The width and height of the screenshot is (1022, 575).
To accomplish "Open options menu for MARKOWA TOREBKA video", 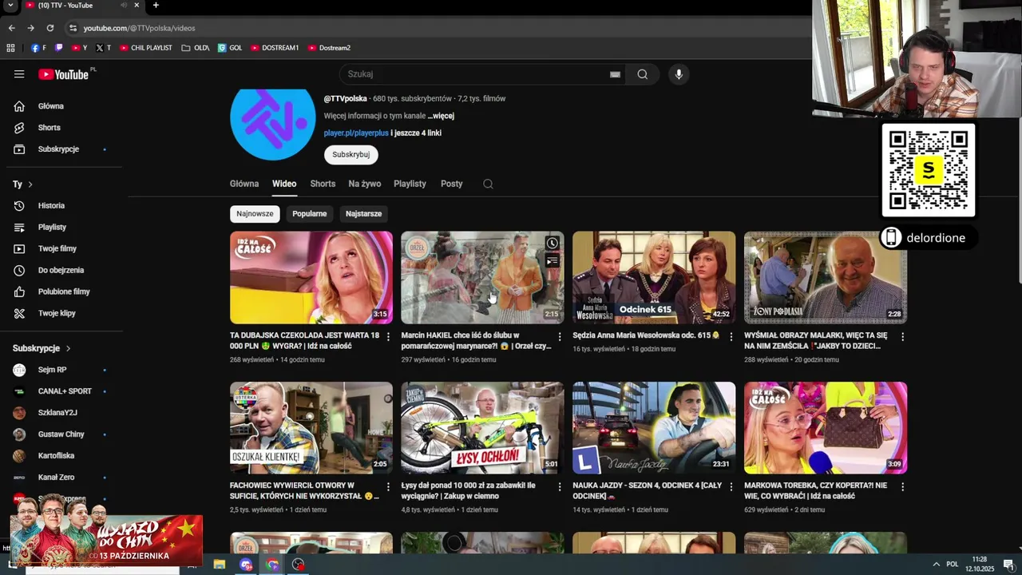I will coord(902,487).
